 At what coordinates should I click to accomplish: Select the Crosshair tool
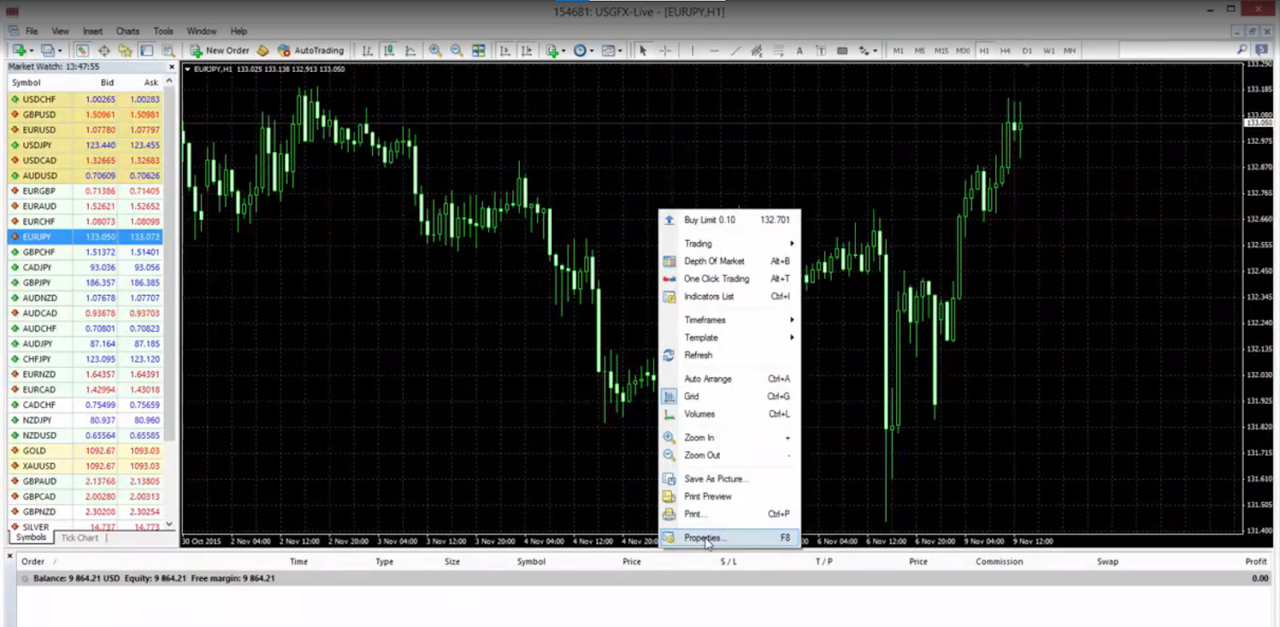pos(665,50)
